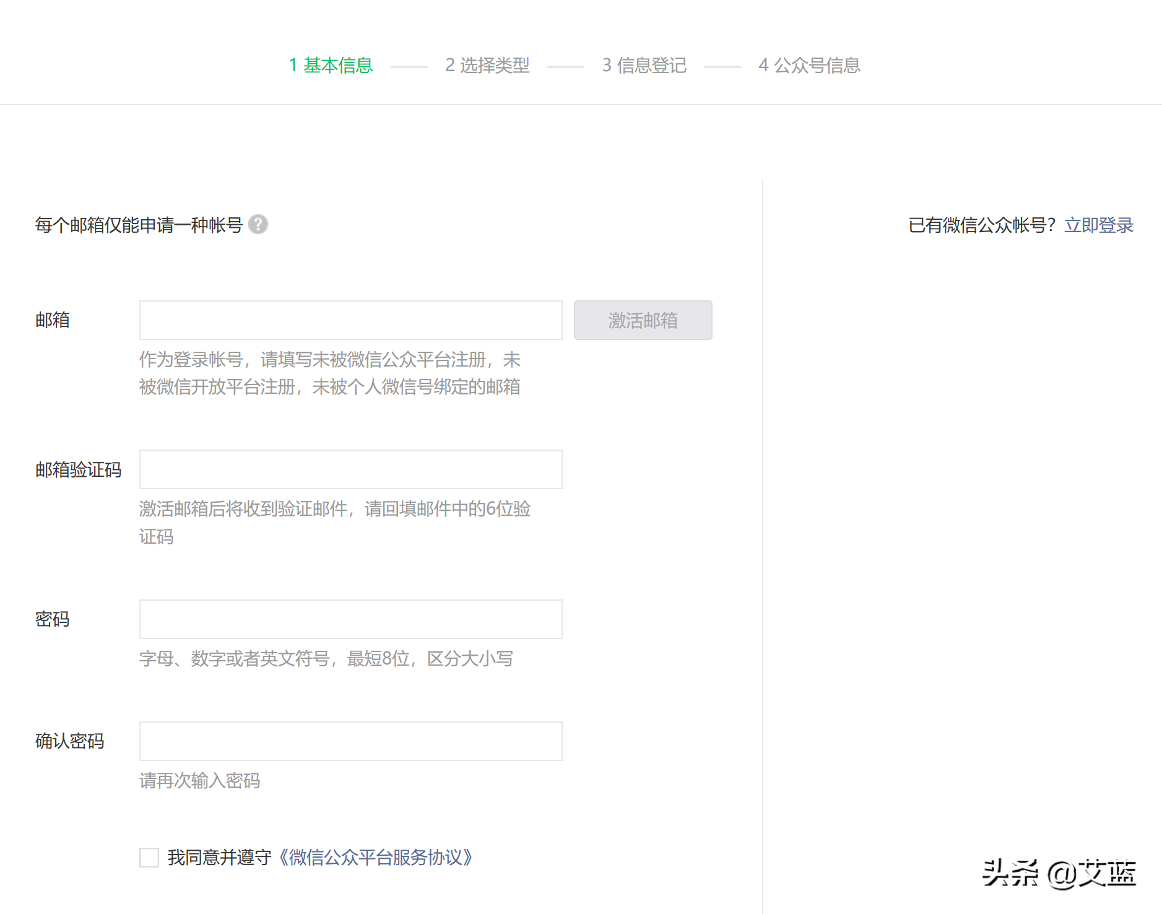Image resolution: width=1162 pixels, height=914 pixels.
Task: Switch to step 1 基本信息
Action: (331, 66)
